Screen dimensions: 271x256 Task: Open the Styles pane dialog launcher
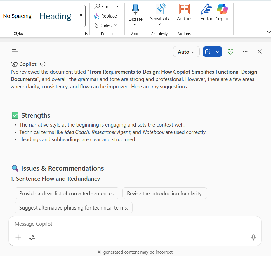click(87, 34)
